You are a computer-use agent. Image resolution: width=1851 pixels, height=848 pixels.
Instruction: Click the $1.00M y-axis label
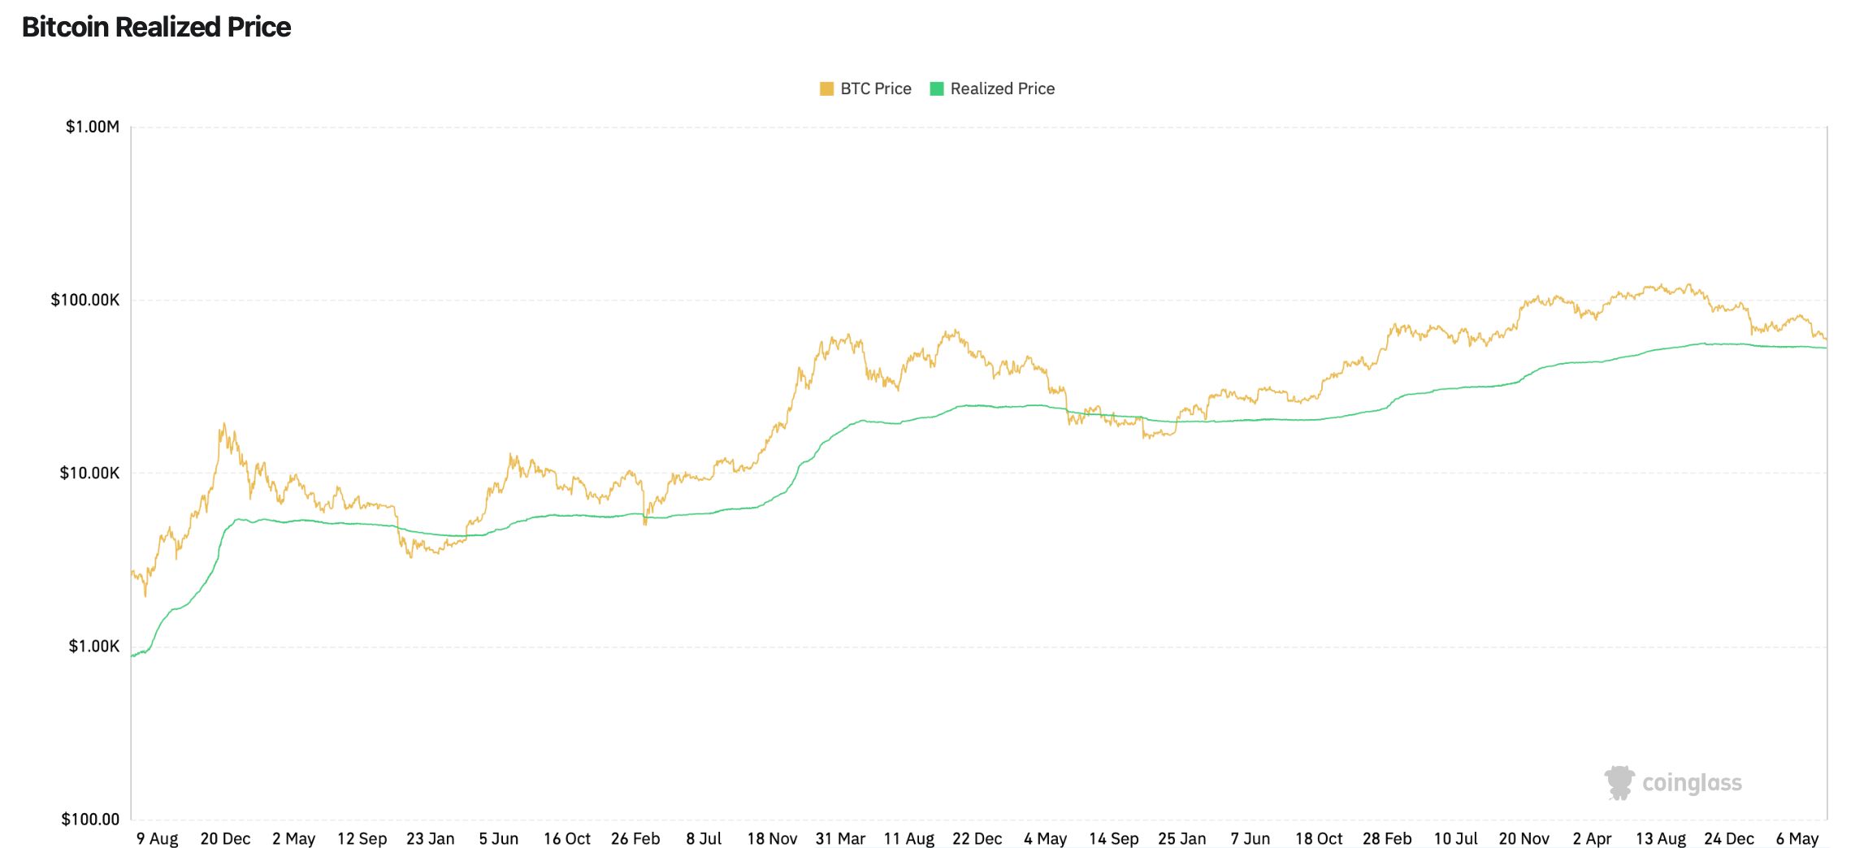click(93, 127)
